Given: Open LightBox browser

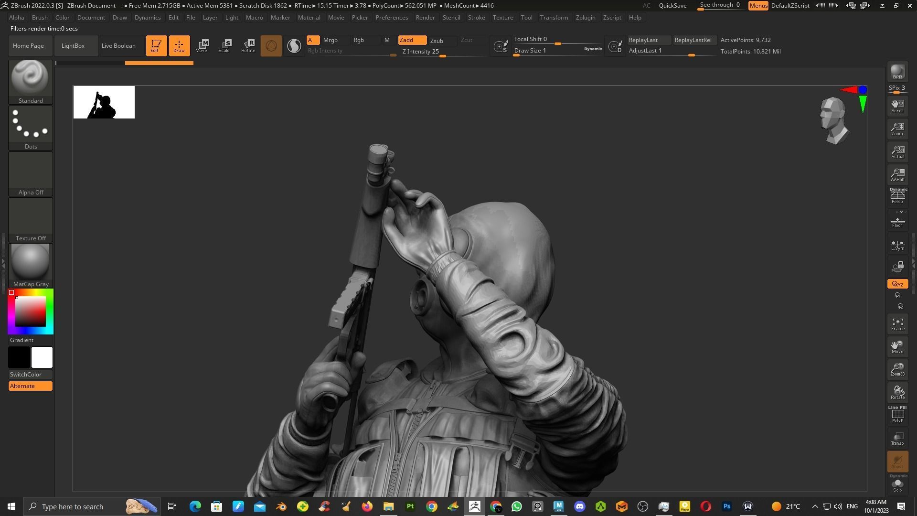Looking at the screenshot, I should pos(76,46).
